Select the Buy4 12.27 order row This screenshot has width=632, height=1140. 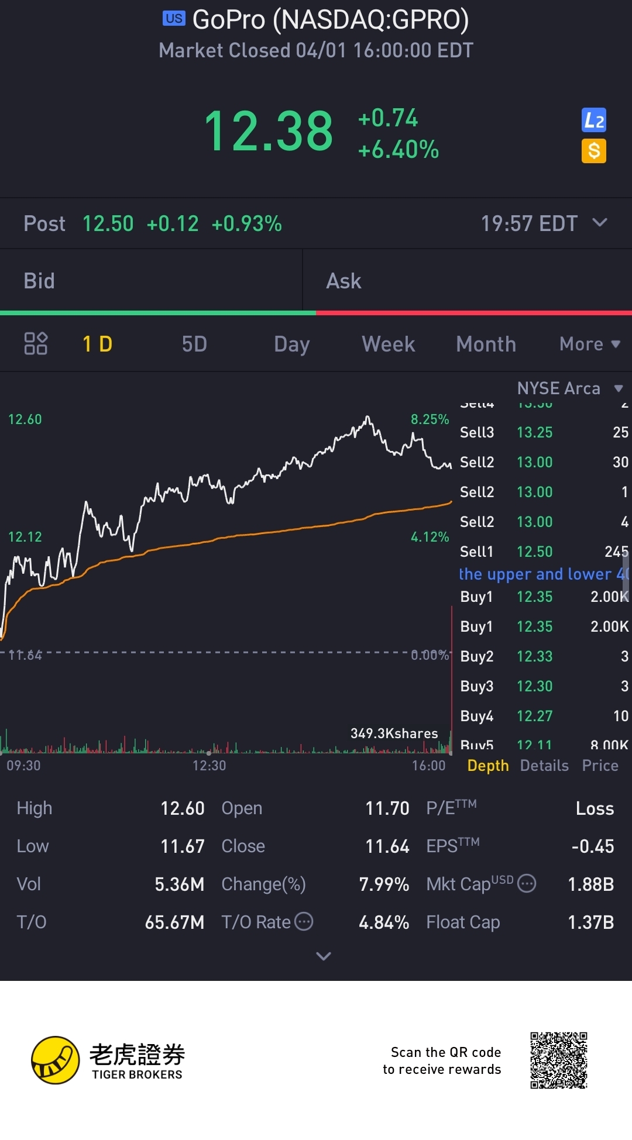coord(544,716)
